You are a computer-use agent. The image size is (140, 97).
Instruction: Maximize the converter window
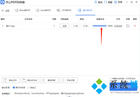point(132,2)
